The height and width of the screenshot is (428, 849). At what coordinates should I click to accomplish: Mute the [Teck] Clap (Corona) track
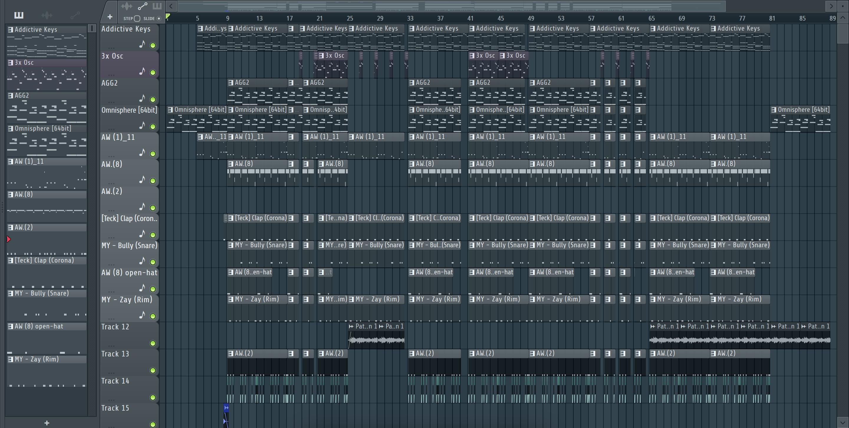point(153,235)
